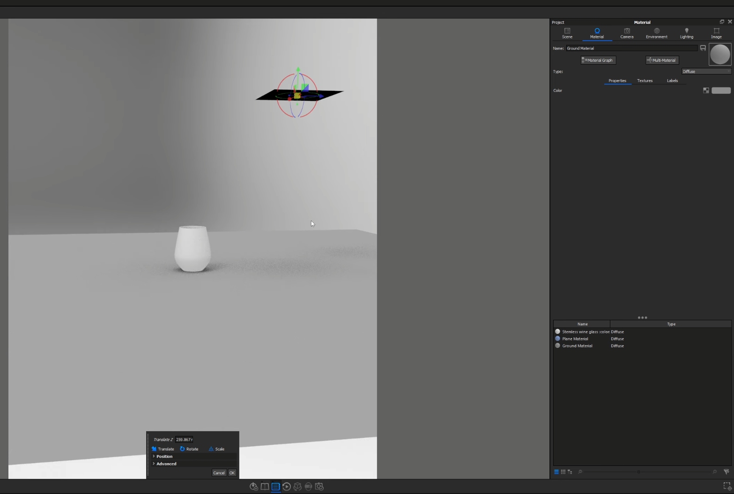Select Plane Material in the material list
The image size is (734, 494).
(575, 339)
